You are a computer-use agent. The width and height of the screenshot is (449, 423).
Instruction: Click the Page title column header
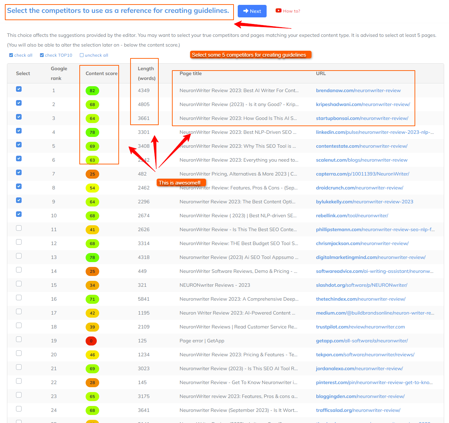(190, 73)
